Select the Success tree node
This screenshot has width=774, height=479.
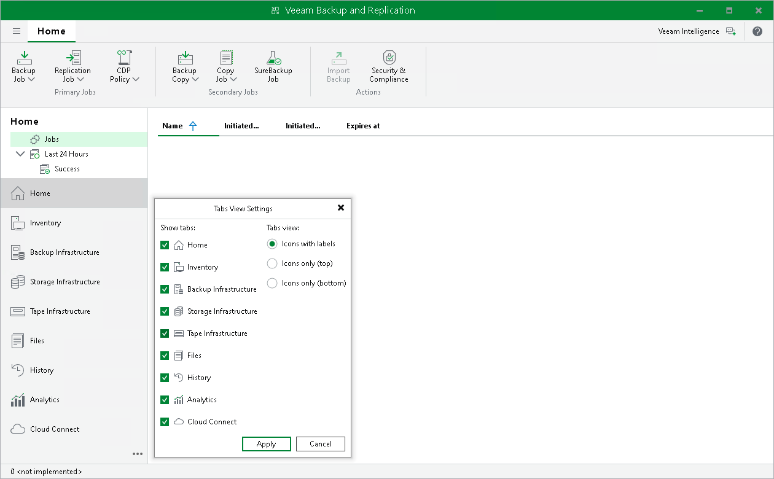pyautogui.click(x=67, y=169)
